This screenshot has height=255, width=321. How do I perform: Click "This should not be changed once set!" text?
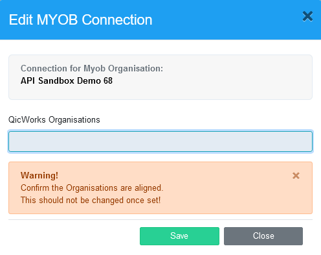tap(91, 200)
